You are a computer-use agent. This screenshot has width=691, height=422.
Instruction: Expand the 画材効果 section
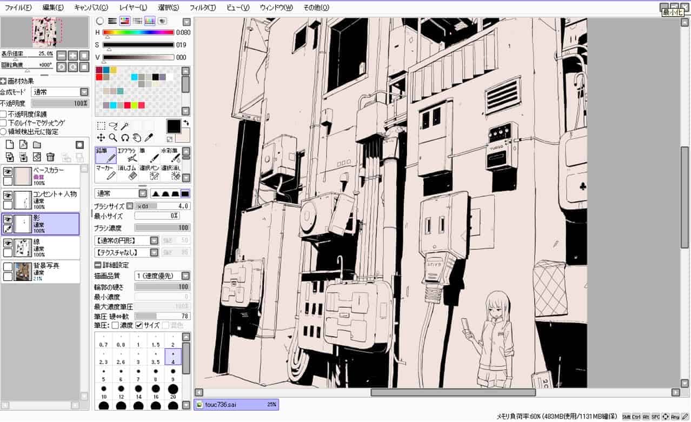point(4,81)
